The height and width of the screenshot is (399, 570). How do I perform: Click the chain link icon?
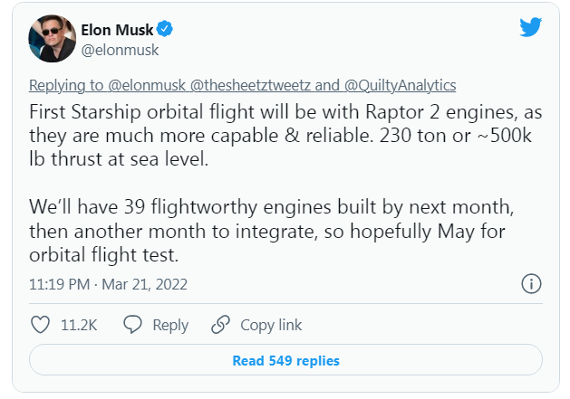(x=220, y=325)
